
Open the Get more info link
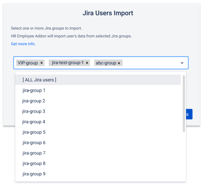[x=23, y=44]
